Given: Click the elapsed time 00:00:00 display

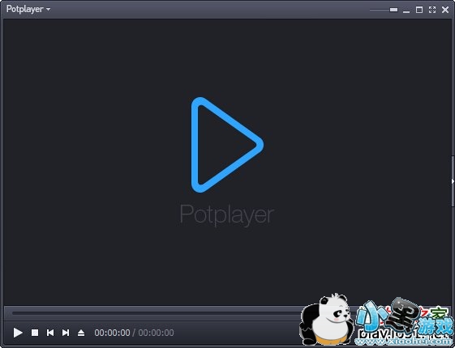Looking at the screenshot, I should point(112,333).
